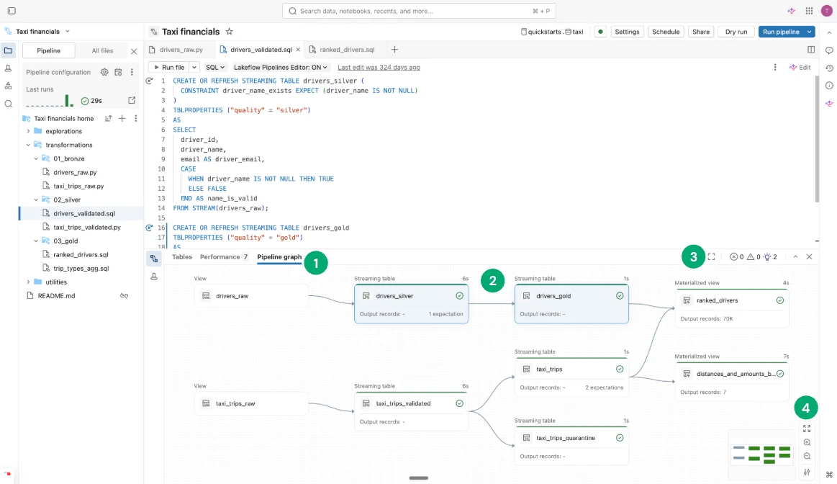Open Taxi financials home kebab menu
Screen dimensions: 837x484
click(x=135, y=118)
